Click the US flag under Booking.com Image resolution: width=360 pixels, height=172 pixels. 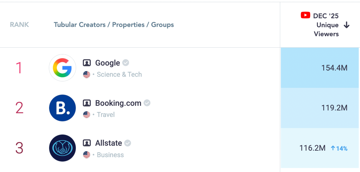click(87, 115)
